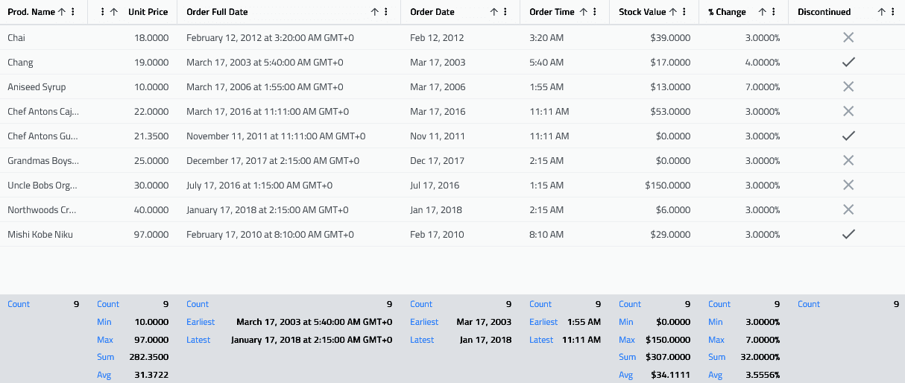The width and height of the screenshot is (905, 383).
Task: Click the Order Time sort arrow
Action: [584, 12]
